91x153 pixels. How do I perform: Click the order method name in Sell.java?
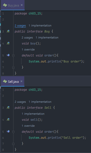click(49, 132)
